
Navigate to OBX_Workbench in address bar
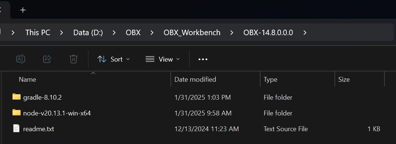pos(192,33)
